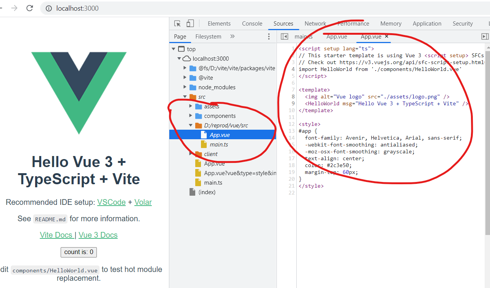Click the components folder icon
This screenshot has width=490, height=288.
198,116
